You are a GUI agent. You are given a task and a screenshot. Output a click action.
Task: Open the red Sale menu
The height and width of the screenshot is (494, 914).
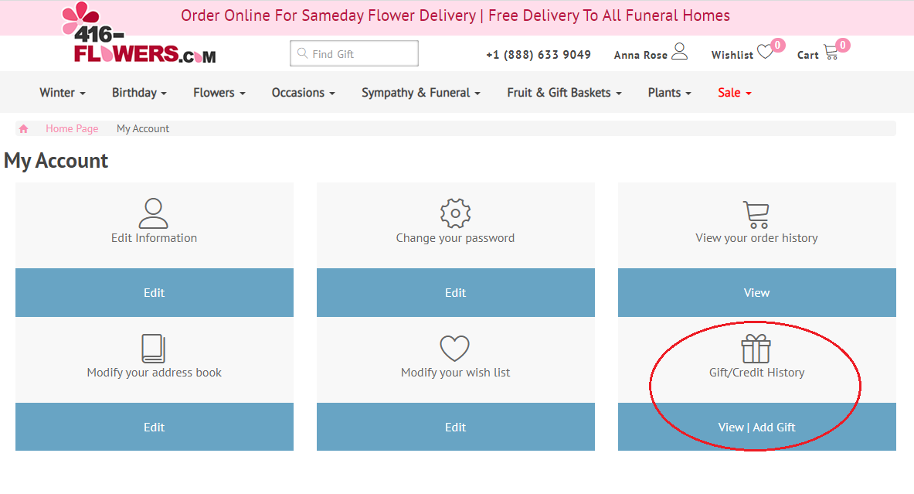coord(734,93)
